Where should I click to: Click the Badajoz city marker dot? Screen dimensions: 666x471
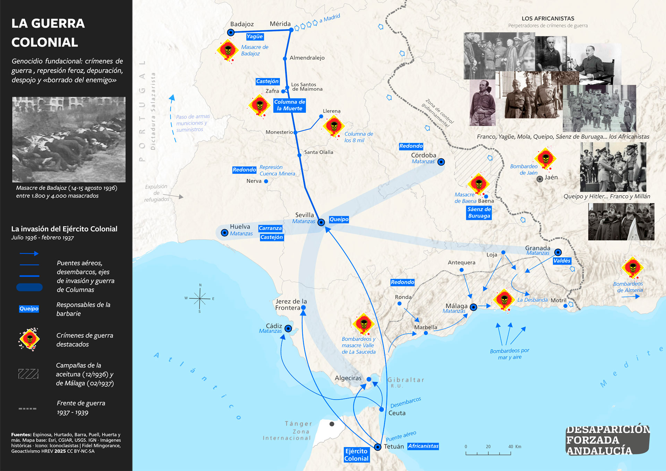[231, 33]
